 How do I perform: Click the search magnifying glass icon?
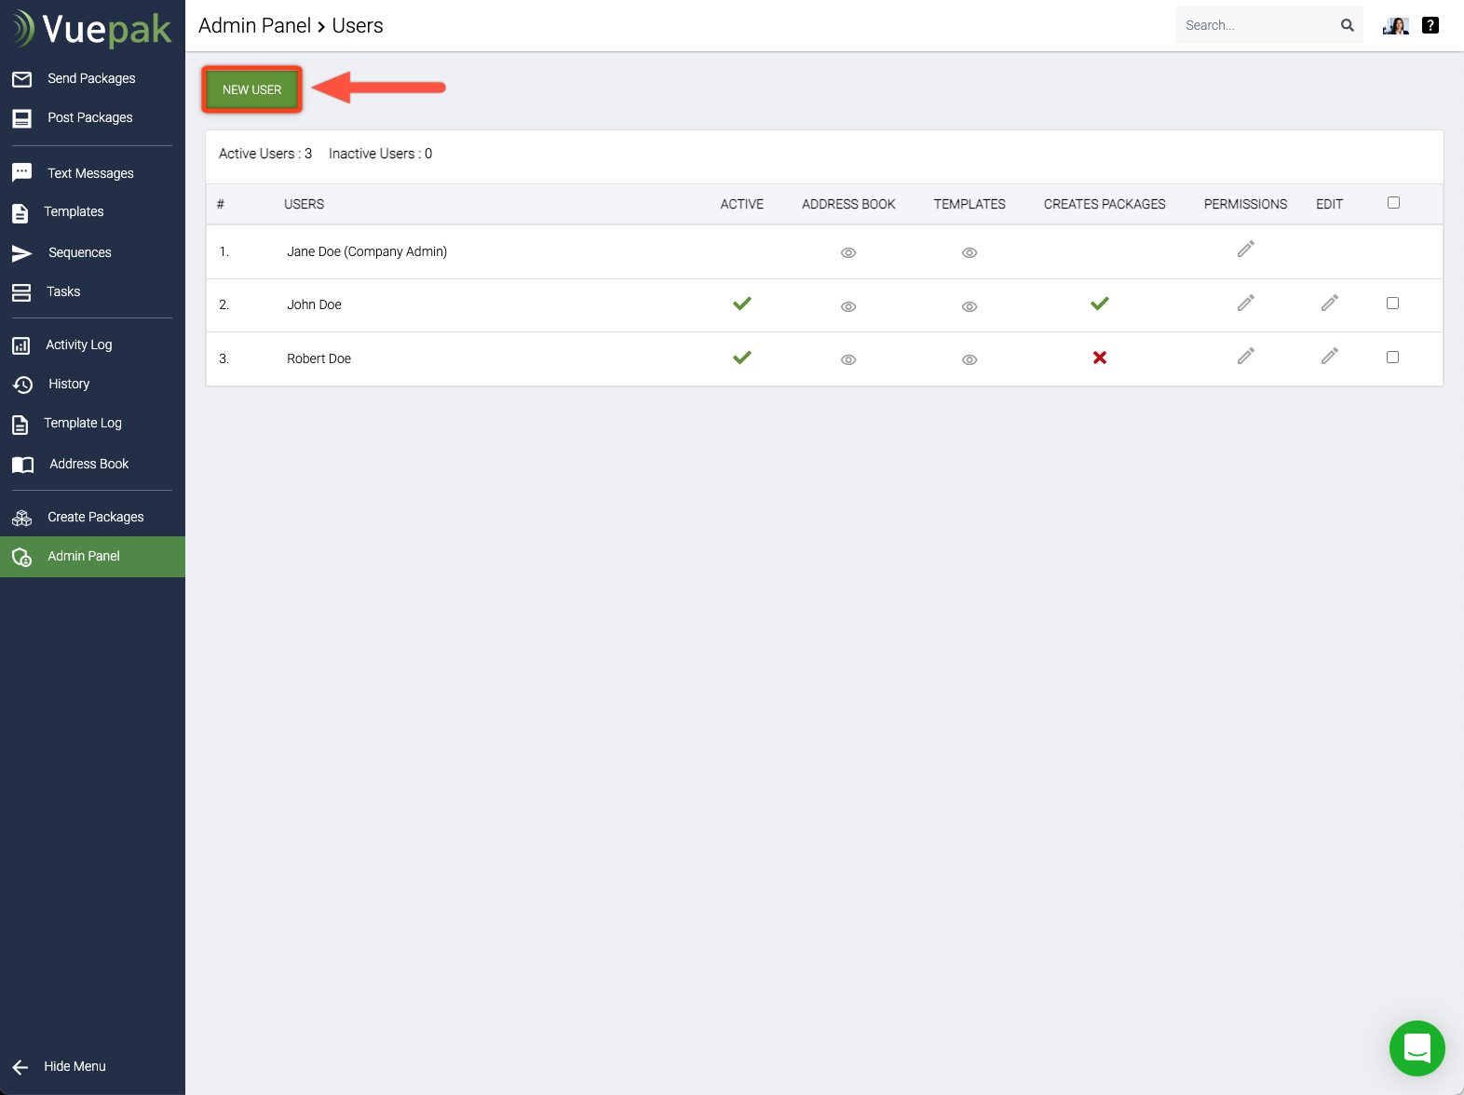1347,25
